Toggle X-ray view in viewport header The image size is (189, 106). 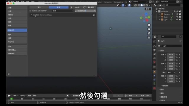point(136,5)
